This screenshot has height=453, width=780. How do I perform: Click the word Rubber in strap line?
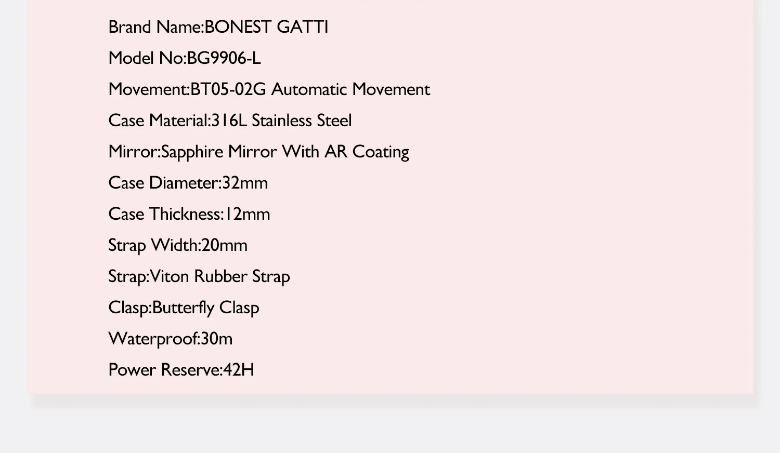[x=220, y=276]
